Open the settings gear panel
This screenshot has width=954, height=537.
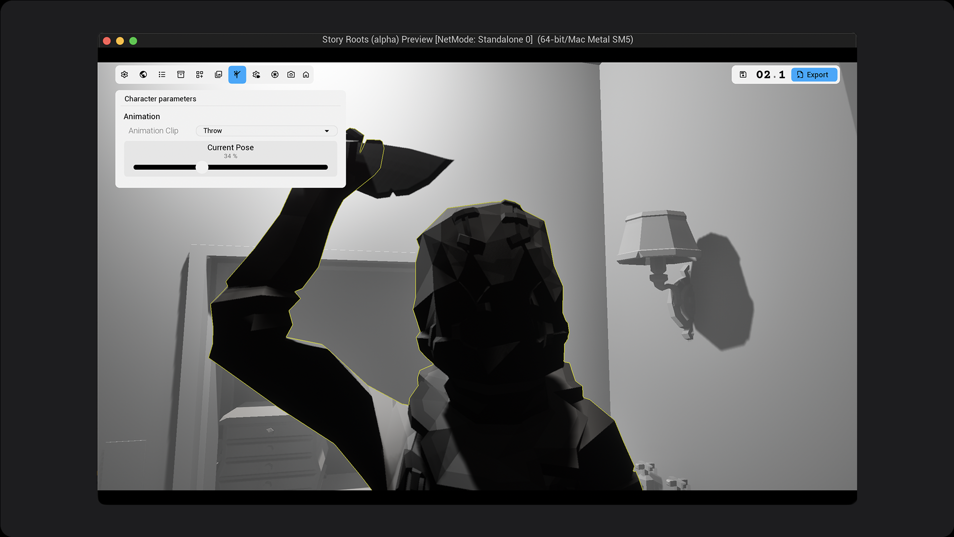(125, 75)
